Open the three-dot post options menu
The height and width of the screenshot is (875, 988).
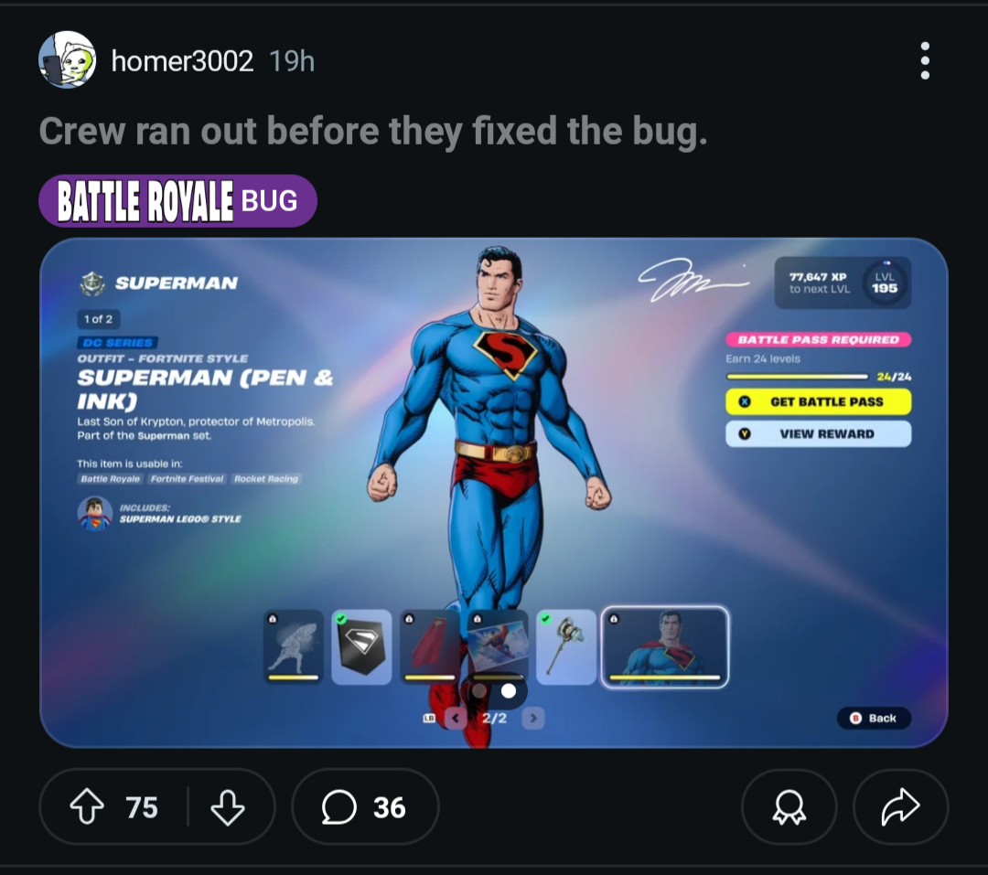pos(924,61)
